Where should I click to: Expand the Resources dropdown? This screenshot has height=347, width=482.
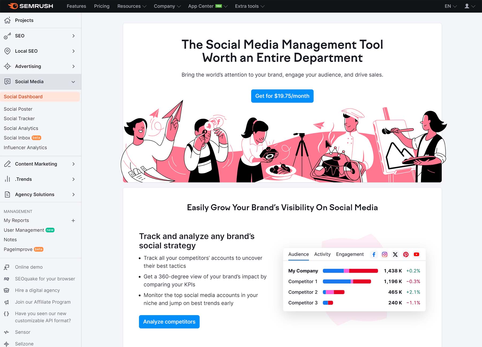[131, 6]
